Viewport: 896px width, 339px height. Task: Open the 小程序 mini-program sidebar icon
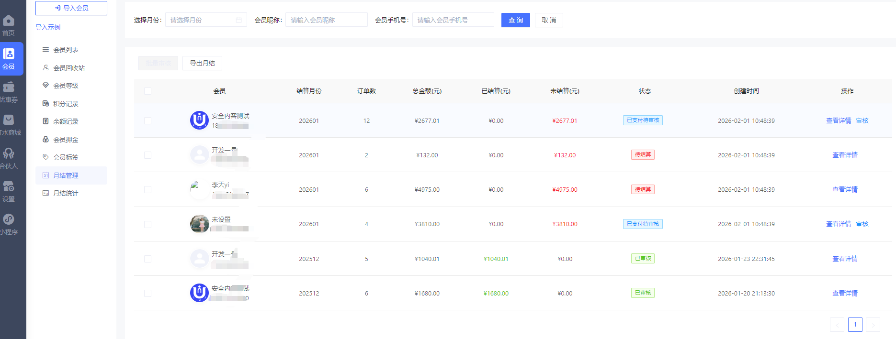(x=9, y=219)
